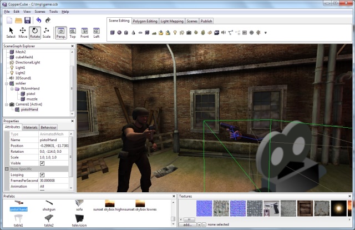Collapse the soldier tree node
Screen dimensions: 355x230
pos(7,83)
